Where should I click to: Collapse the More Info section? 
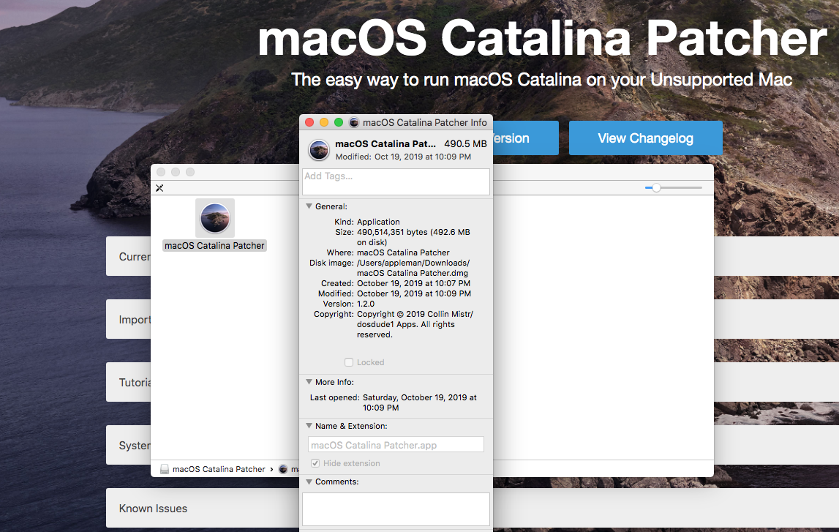309,381
